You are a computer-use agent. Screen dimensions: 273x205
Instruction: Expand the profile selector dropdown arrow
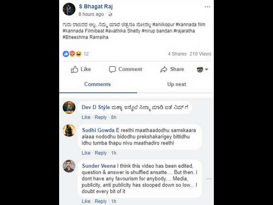(x=207, y=70)
